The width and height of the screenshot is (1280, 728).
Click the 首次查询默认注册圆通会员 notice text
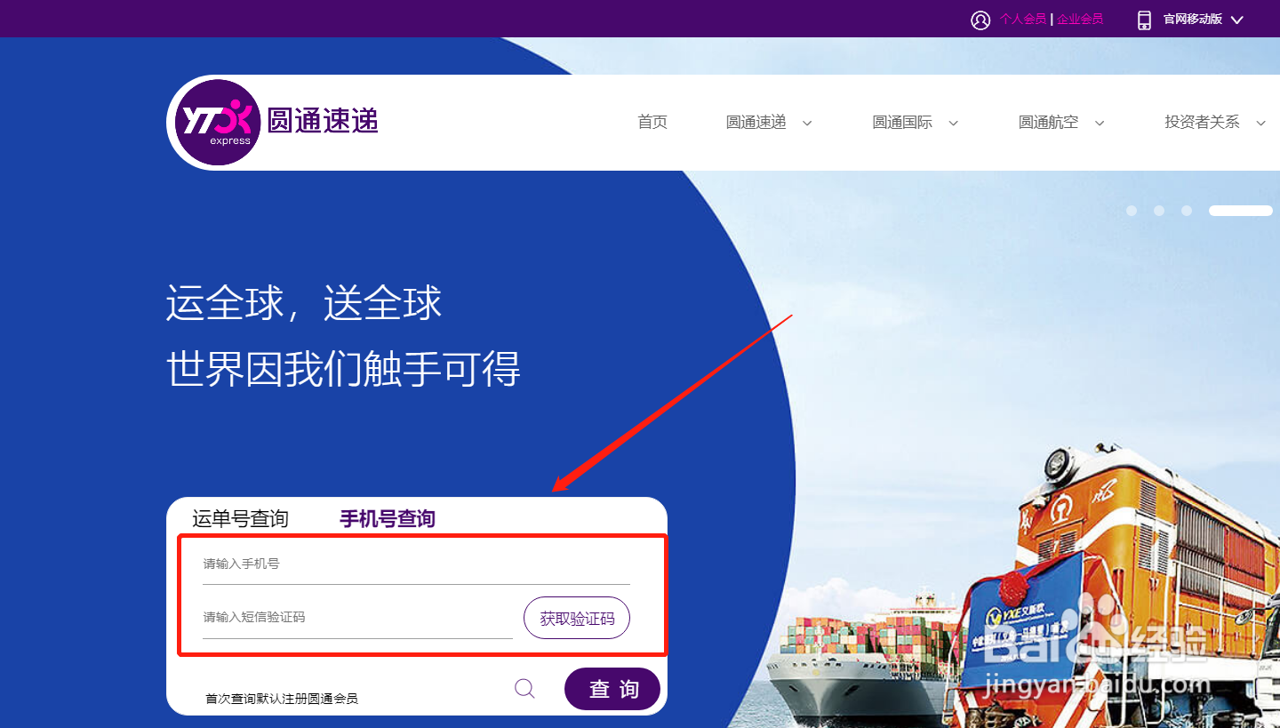(x=282, y=699)
